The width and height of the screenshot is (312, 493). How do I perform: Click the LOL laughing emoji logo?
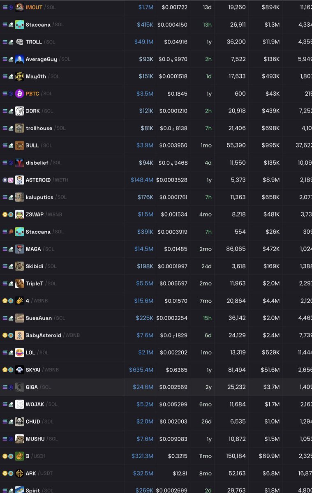pyautogui.click(x=19, y=352)
